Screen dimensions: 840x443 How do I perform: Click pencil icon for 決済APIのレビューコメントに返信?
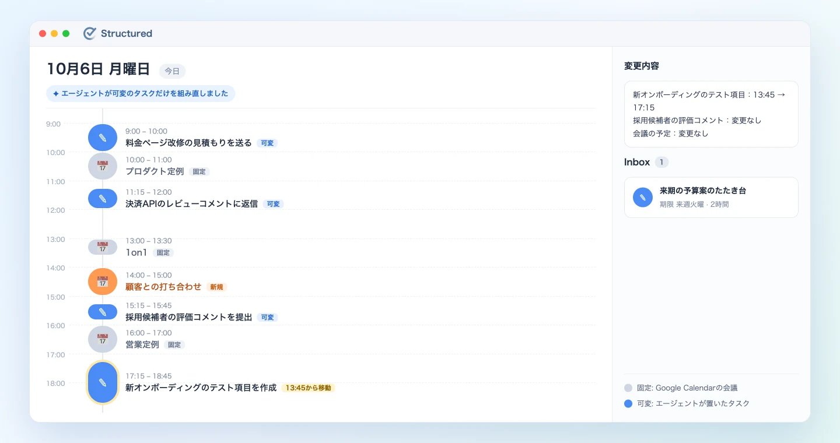(103, 199)
